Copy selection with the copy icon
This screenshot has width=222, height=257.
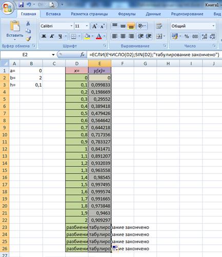(x=28, y=31)
